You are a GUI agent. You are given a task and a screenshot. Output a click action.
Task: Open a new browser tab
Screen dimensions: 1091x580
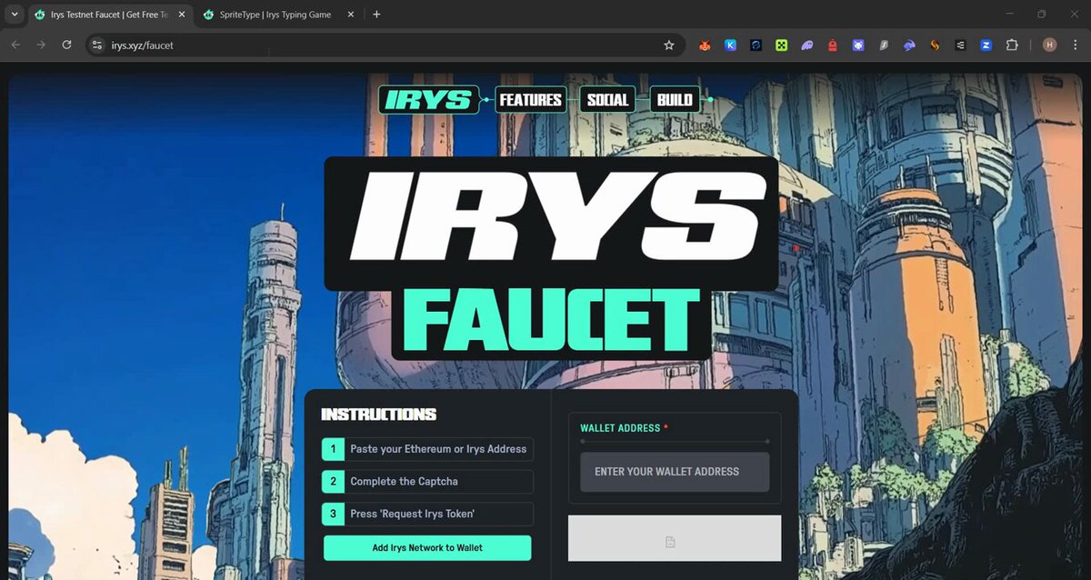coord(376,15)
